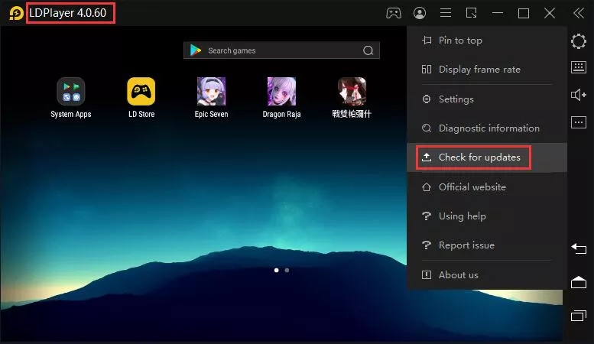
Task: Launch the Dragon Raja game
Action: tap(281, 98)
